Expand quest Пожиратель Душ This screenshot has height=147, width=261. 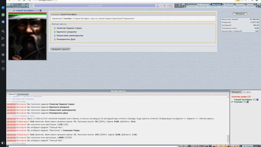(55, 39)
